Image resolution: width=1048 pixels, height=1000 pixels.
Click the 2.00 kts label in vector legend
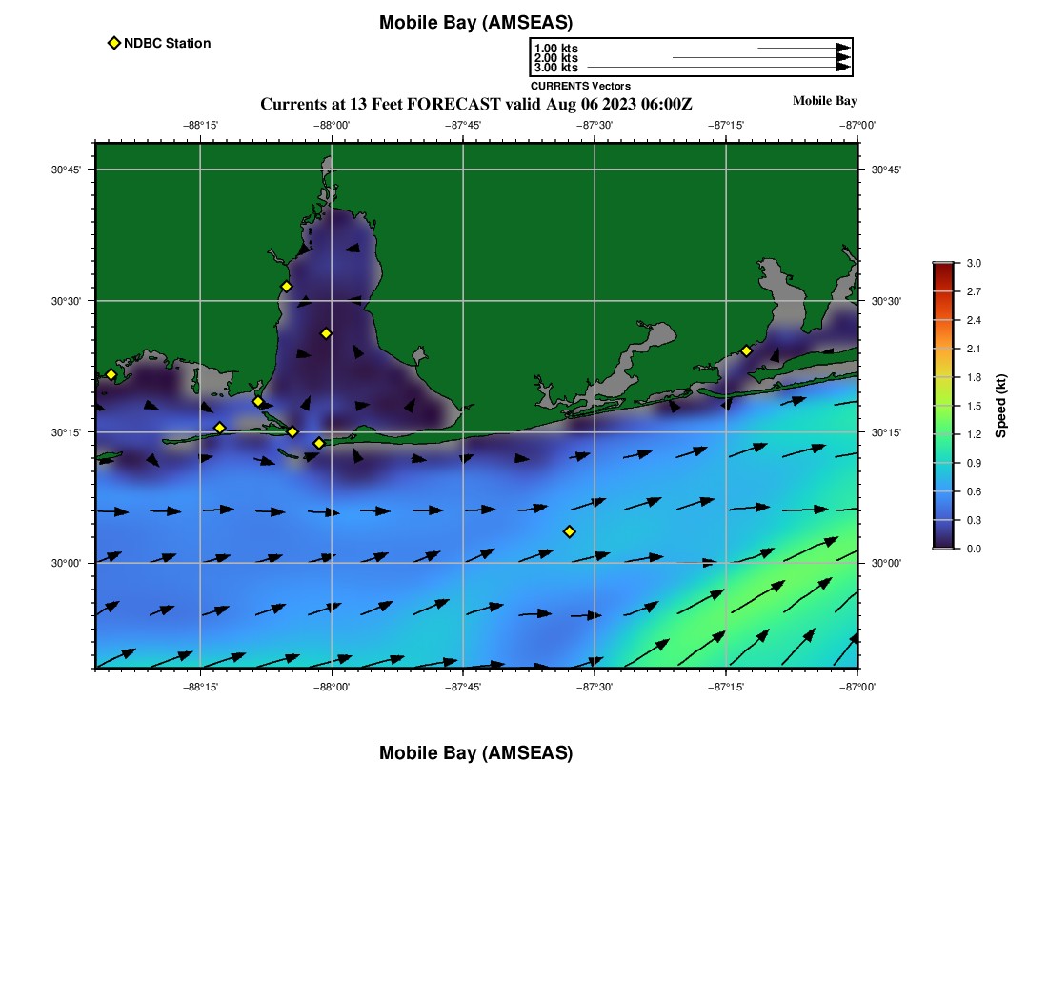(556, 58)
